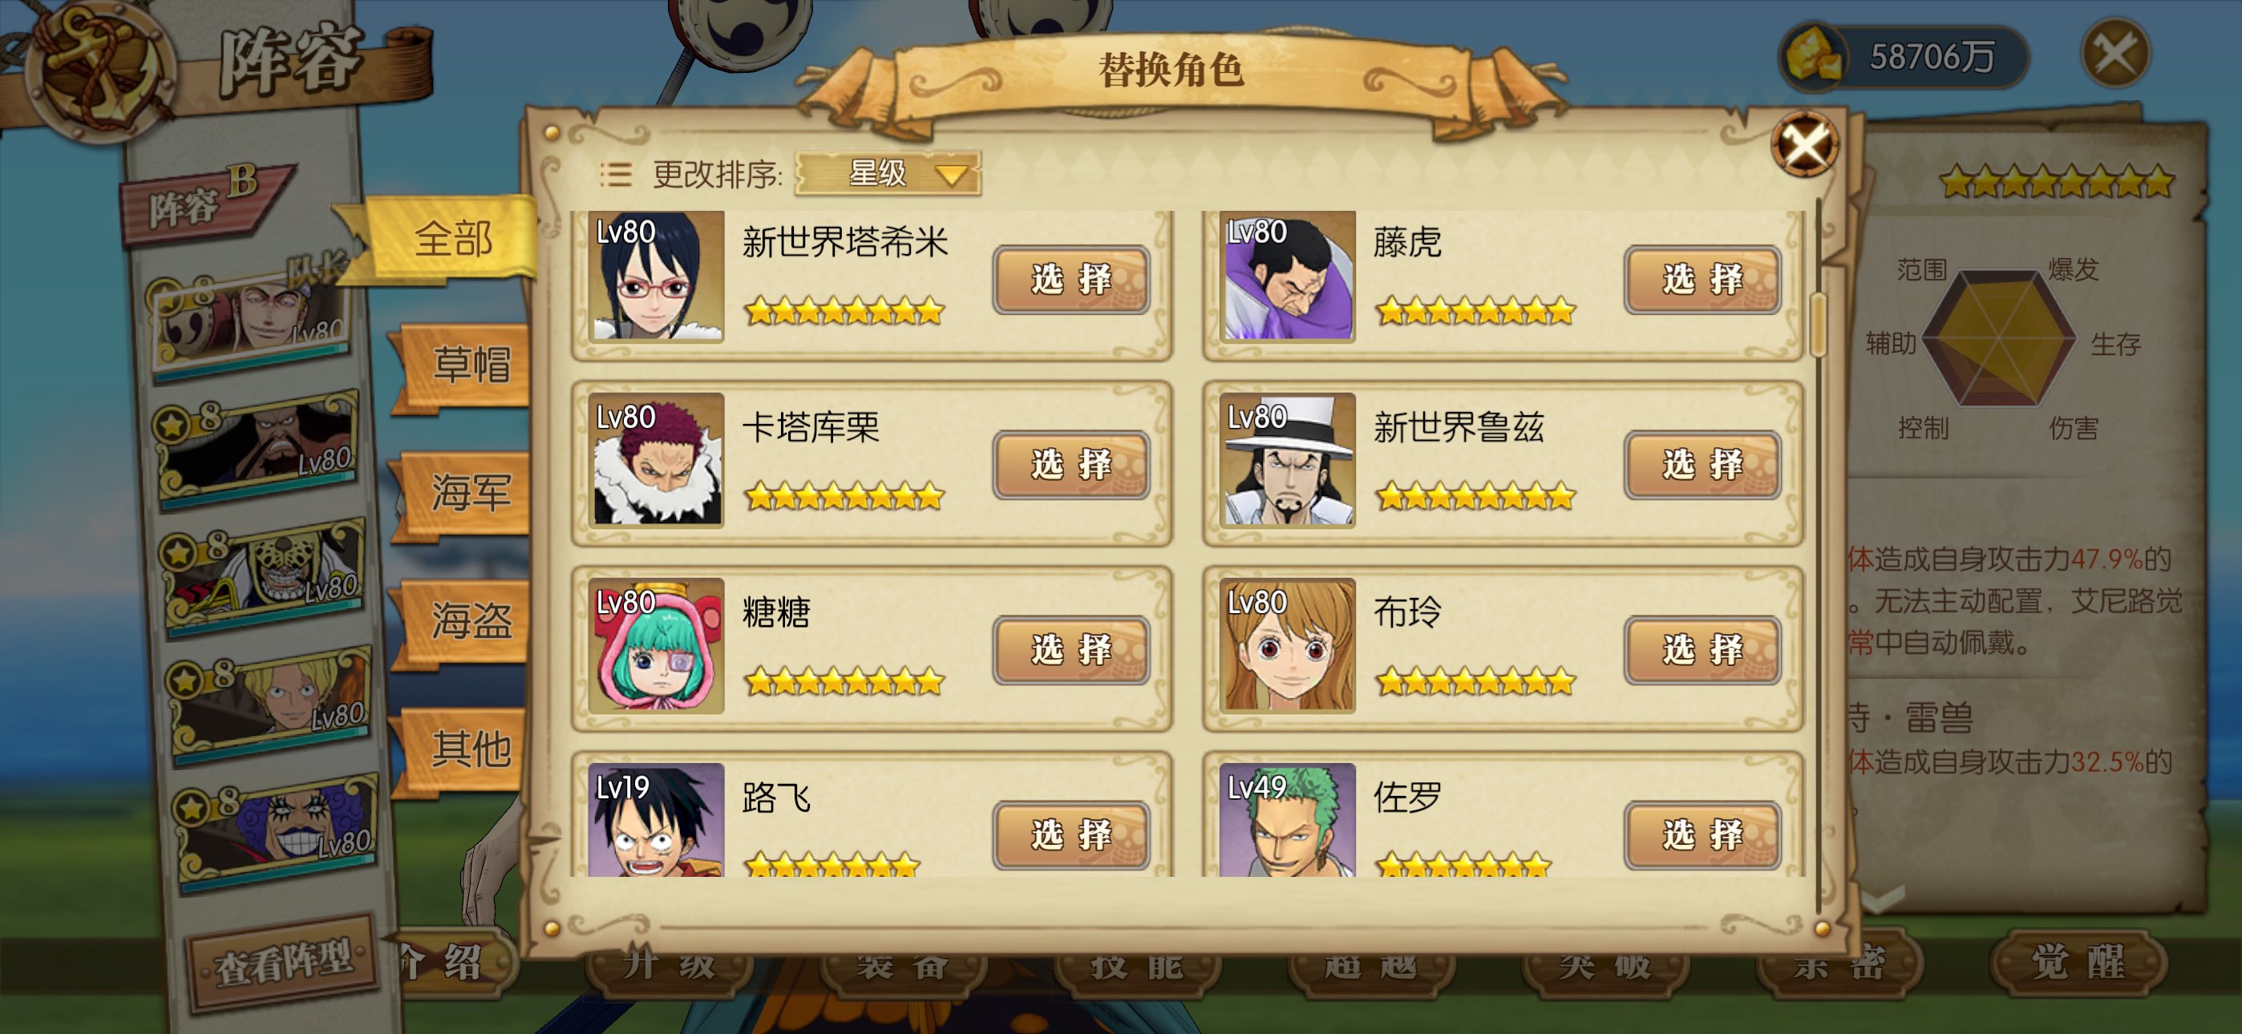Click 卡塔库栗 character avatar

(656, 459)
